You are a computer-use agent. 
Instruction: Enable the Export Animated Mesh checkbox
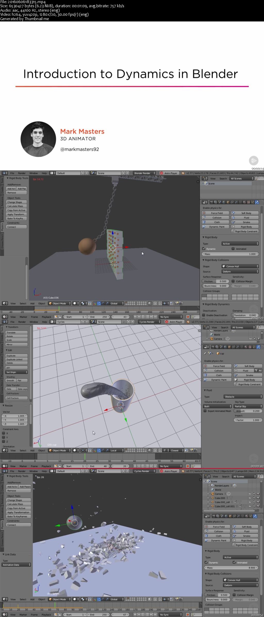[205, 411]
